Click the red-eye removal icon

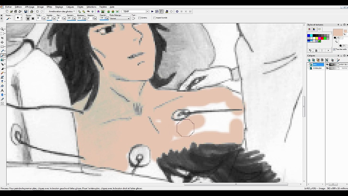point(88,11)
